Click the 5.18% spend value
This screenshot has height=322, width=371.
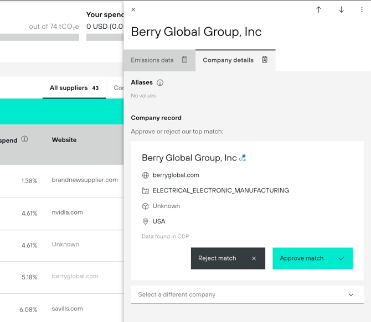pyautogui.click(x=29, y=277)
